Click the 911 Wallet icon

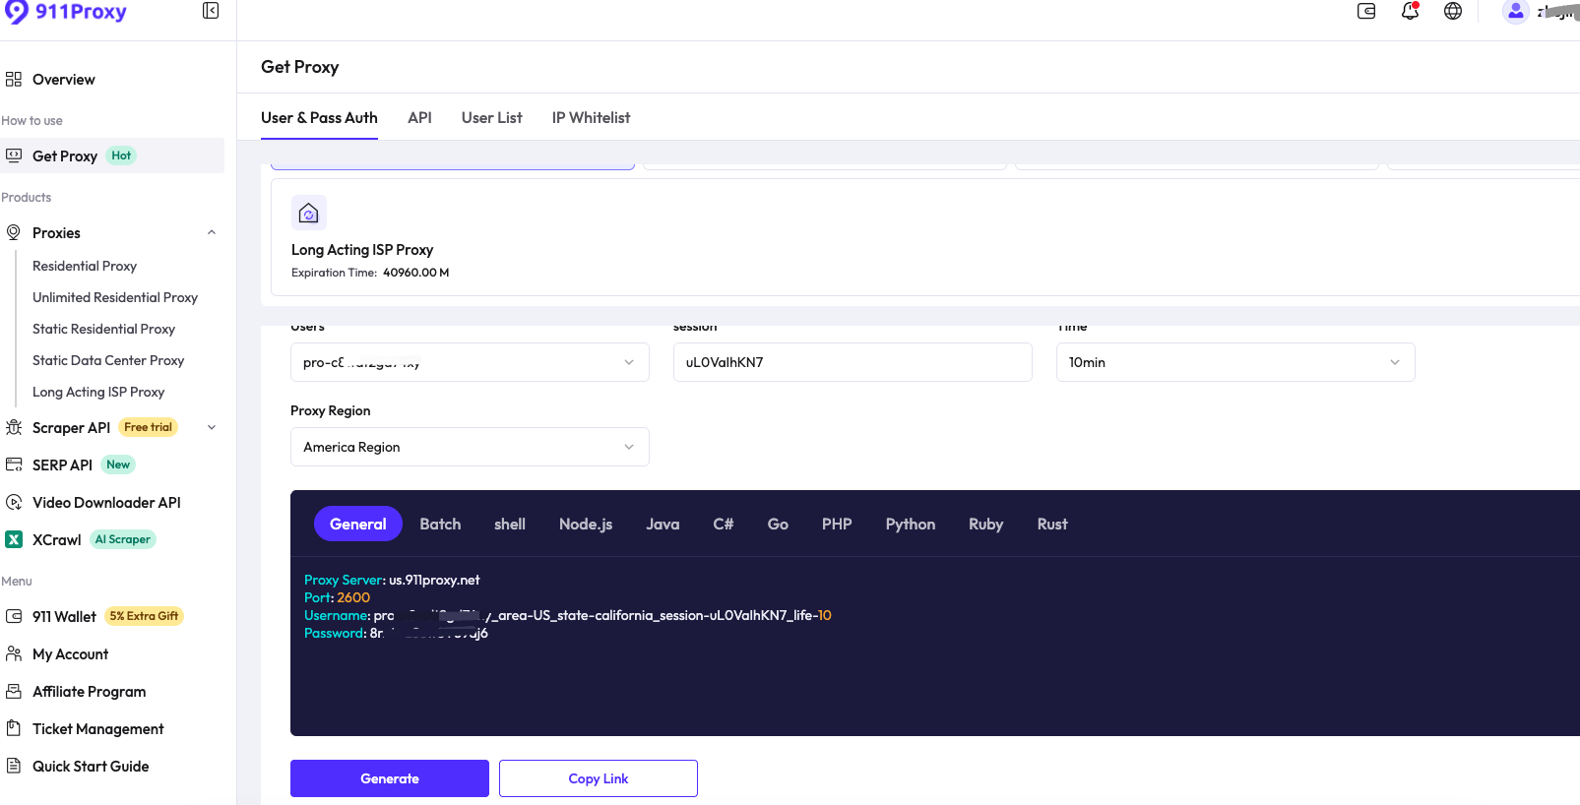coord(14,616)
